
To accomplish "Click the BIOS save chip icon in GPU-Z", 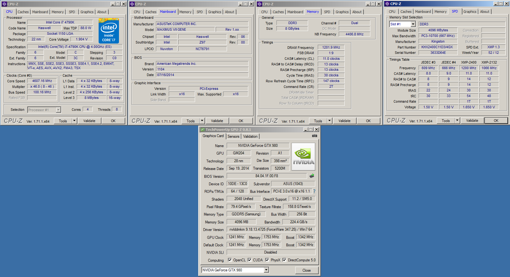I will click(x=312, y=176).
